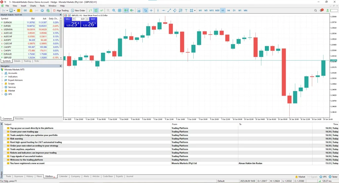This screenshot has height=183, width=339.
Task: Click the blue 1.35 26 buy price panel
Action: coord(89,24)
